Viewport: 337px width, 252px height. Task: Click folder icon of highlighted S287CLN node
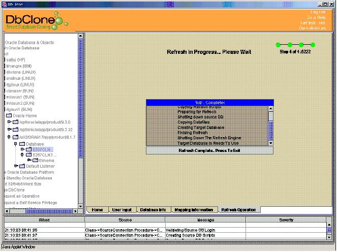pyautogui.click(x=29, y=149)
